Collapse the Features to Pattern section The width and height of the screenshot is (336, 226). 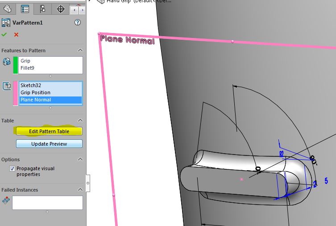coord(80,50)
